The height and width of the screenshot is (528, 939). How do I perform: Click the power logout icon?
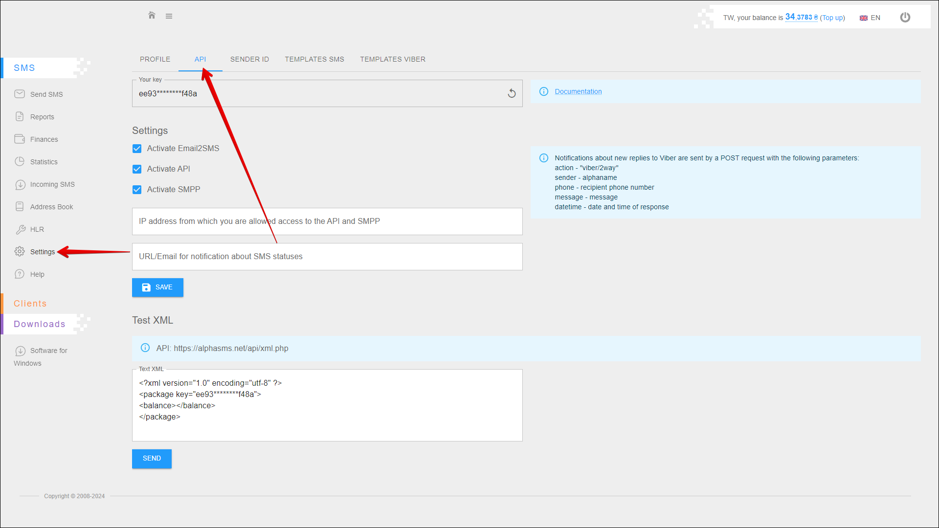(905, 18)
